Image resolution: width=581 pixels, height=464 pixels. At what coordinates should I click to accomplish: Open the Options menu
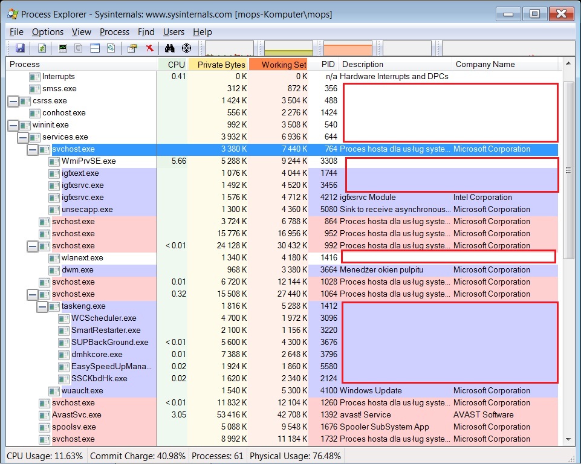click(x=47, y=32)
